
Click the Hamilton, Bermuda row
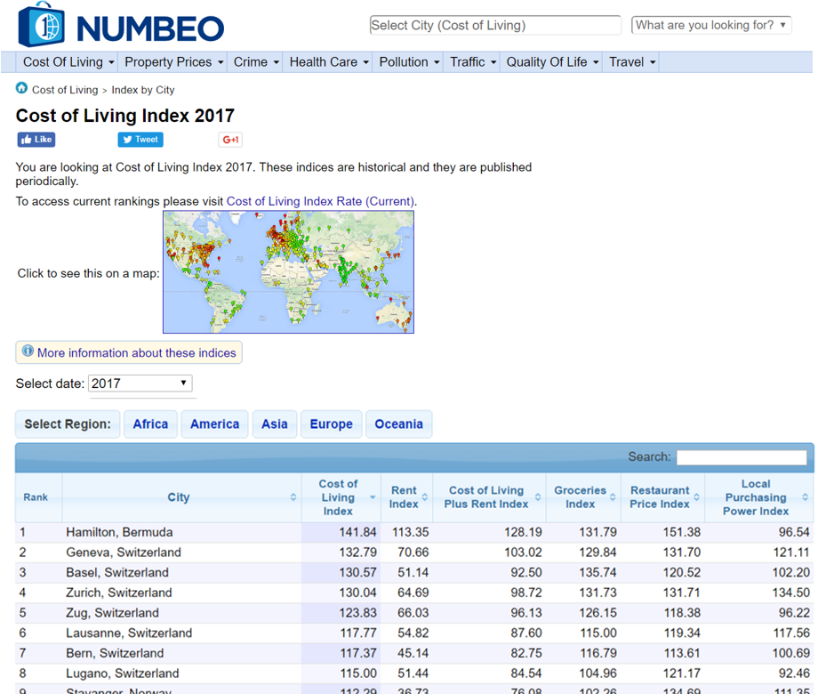tap(414, 532)
